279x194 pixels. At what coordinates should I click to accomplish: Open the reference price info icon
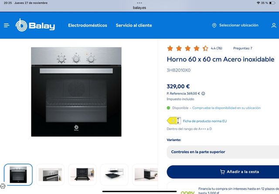point(203,93)
